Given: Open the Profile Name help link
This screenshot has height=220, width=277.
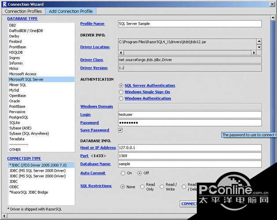Looking at the screenshot, I should (x=92, y=24).
